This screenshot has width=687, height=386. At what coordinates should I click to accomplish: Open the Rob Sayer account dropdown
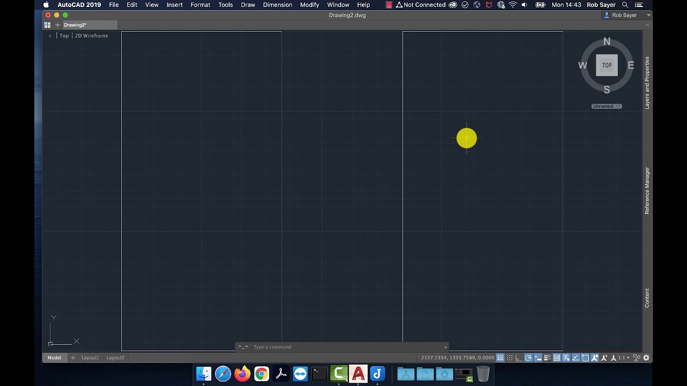pos(627,15)
